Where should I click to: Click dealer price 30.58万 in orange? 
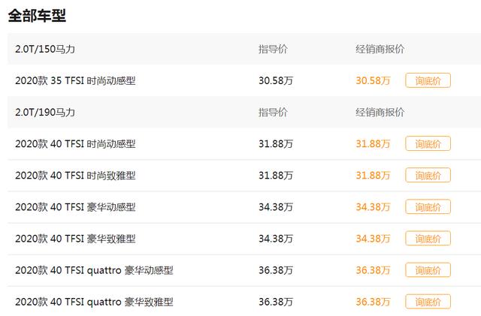[373, 80]
